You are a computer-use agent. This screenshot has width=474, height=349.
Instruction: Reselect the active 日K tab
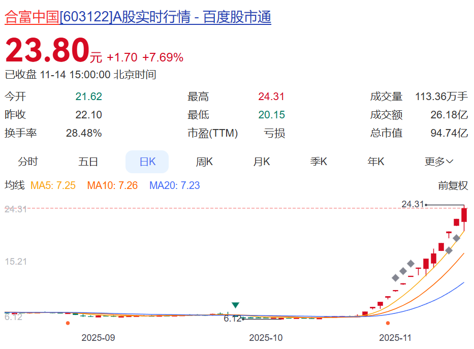click(x=147, y=162)
